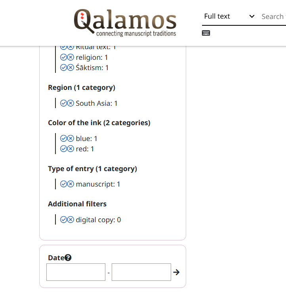Viewport: 286px width, 303px height.
Task: Exclude manuscript entry type with x icon
Action: [x=71, y=184]
